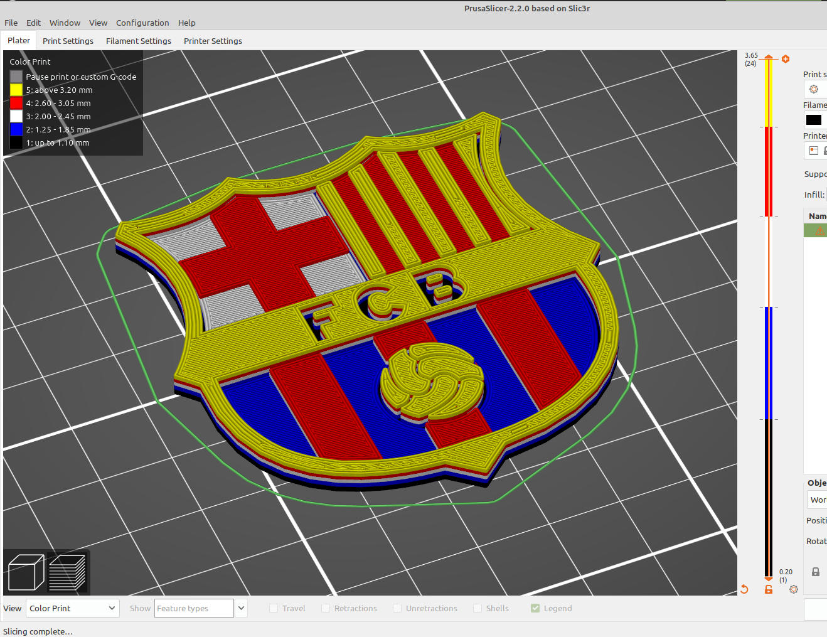Click the legend entry '1: up to 1.10 mm'
The width and height of the screenshot is (827, 637).
coord(58,142)
